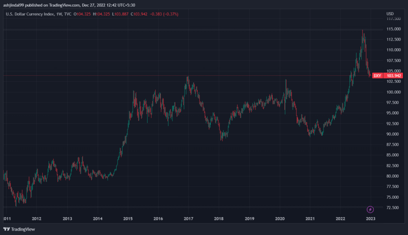
Task: Click the 85.000 price axis label
Action: (392, 155)
